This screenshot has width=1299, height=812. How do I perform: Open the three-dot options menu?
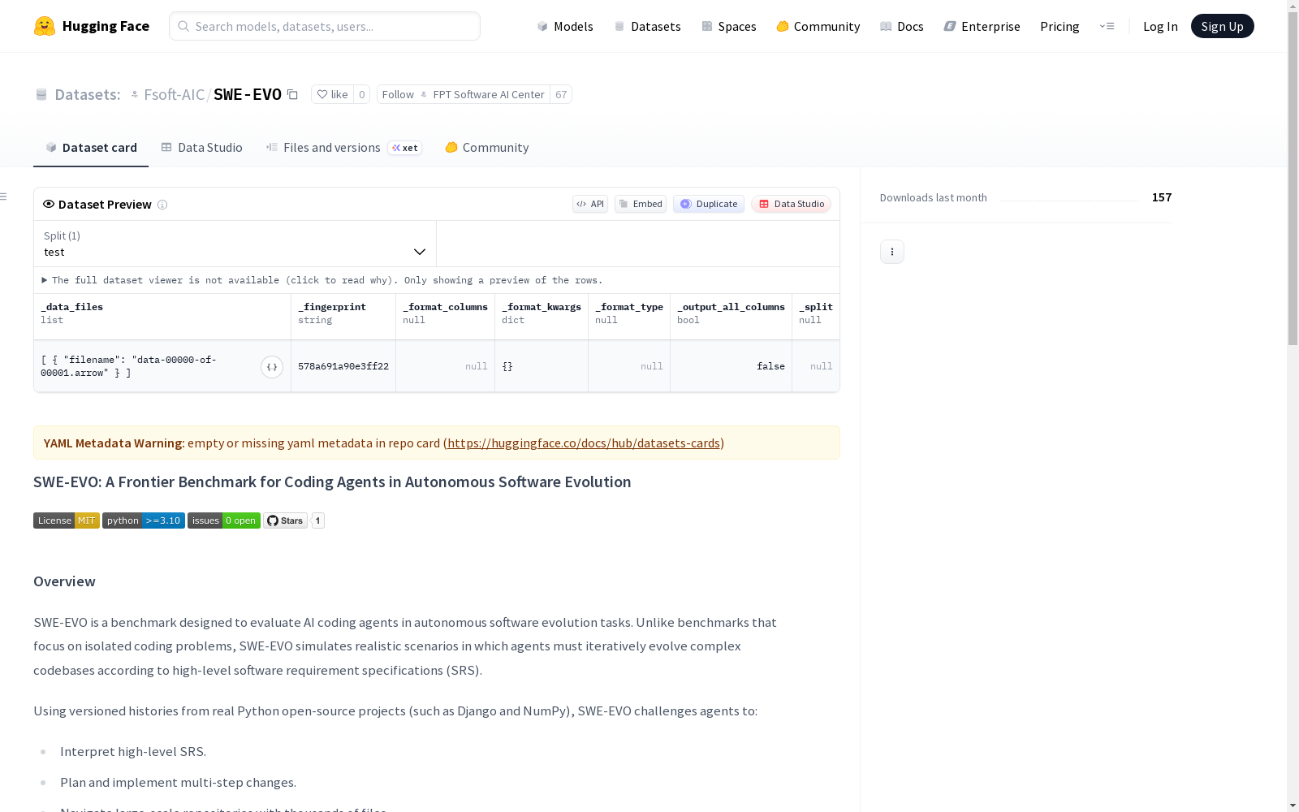point(892,252)
